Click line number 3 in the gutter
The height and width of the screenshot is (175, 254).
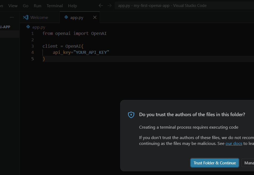coord(33,46)
